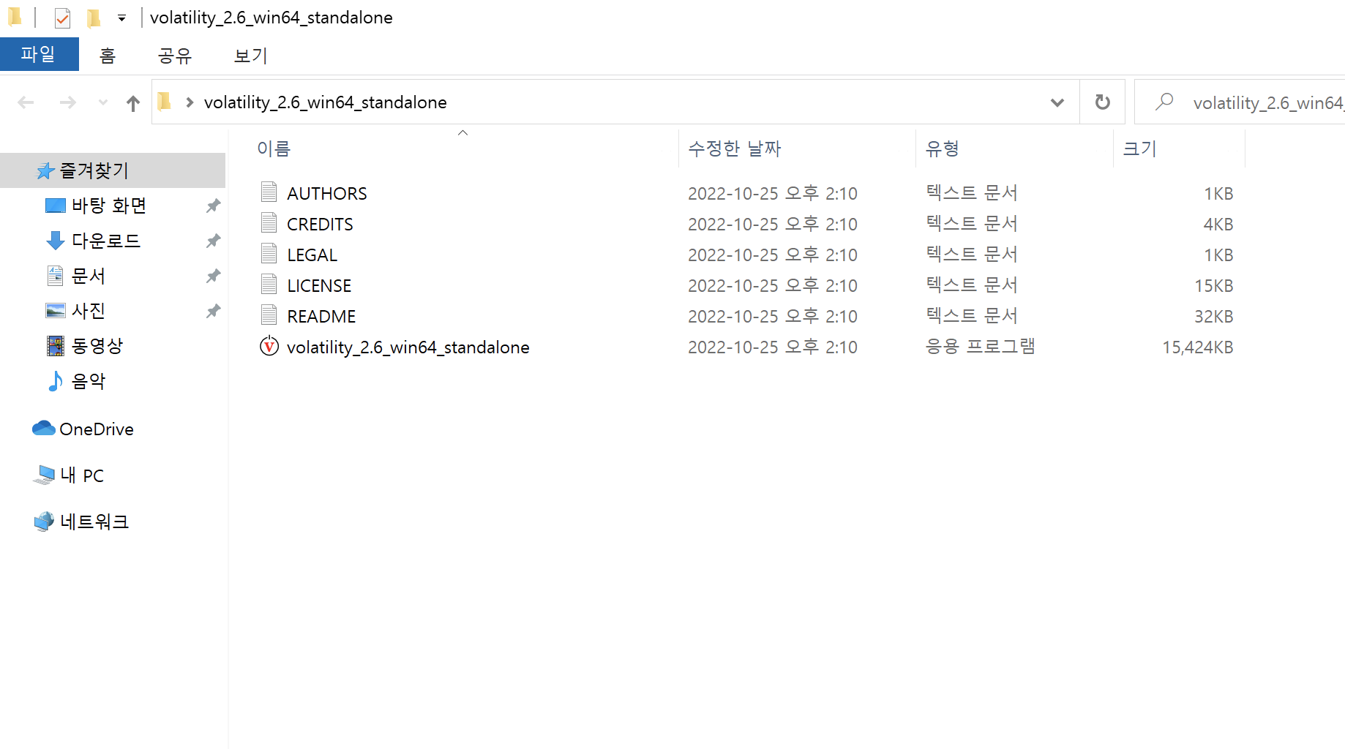The image size is (1345, 749).
Task: Expand the breadcrumb chevron before folder name
Action: pos(190,102)
